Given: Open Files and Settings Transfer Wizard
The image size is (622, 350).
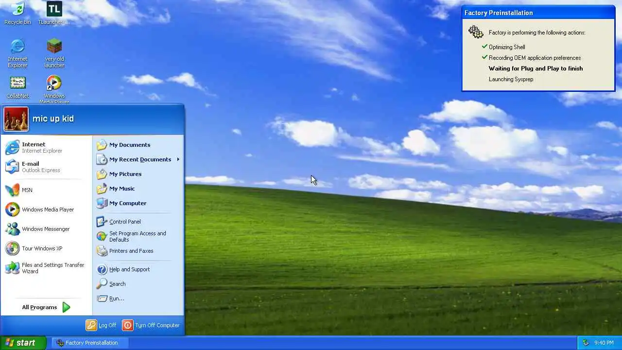Looking at the screenshot, I should pyautogui.click(x=46, y=268).
